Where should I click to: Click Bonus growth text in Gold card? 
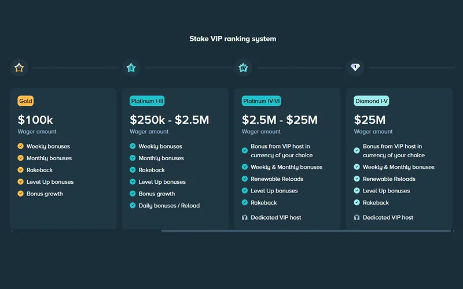[45, 194]
